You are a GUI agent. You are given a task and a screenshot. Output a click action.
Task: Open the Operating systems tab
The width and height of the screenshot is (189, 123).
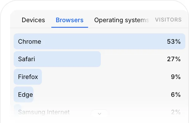click(122, 20)
